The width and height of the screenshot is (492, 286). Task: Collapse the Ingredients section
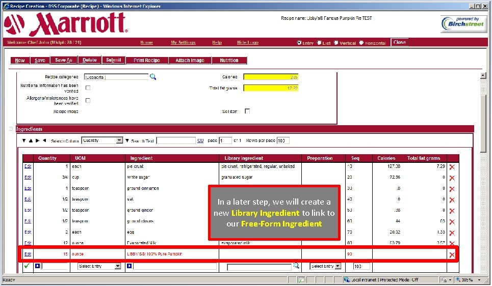pyautogui.click(x=11, y=129)
